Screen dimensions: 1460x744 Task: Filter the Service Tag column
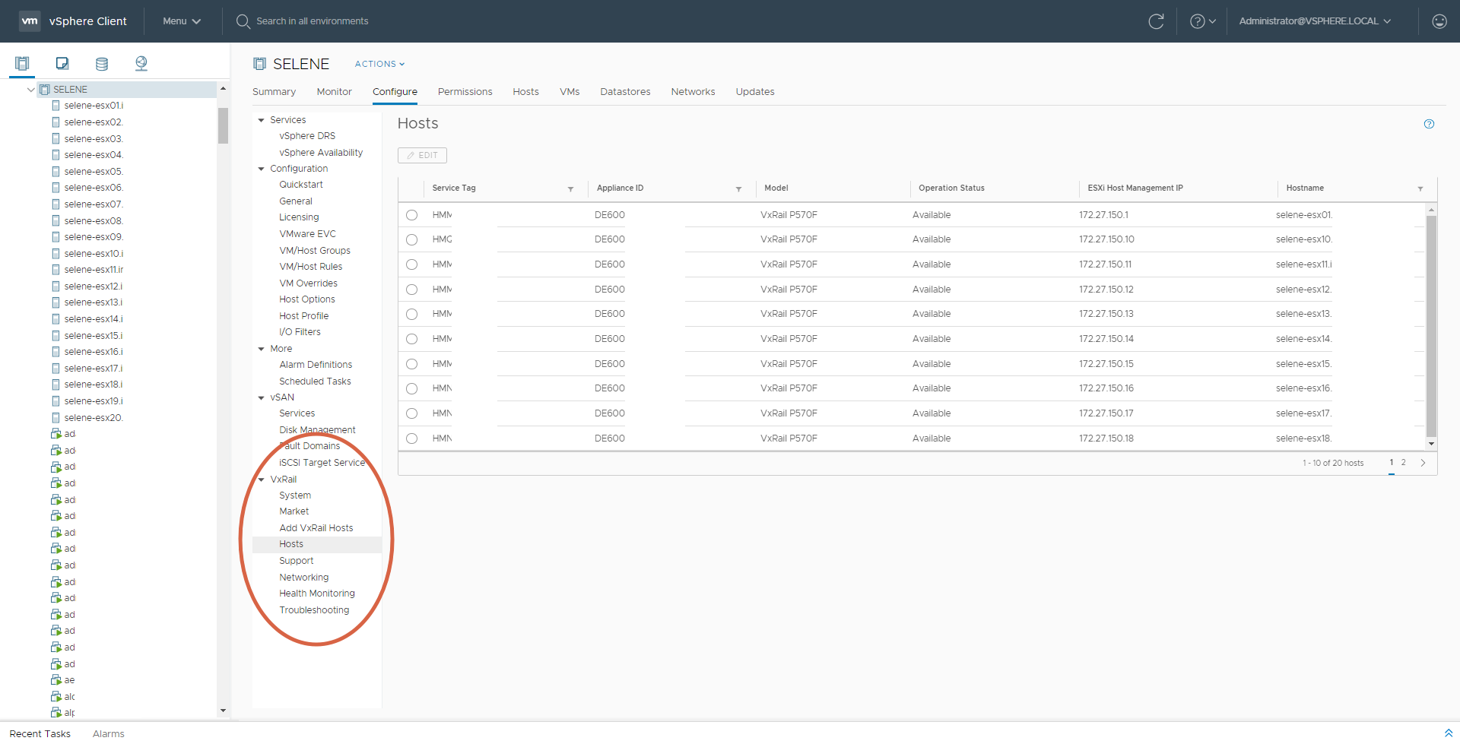coord(570,189)
